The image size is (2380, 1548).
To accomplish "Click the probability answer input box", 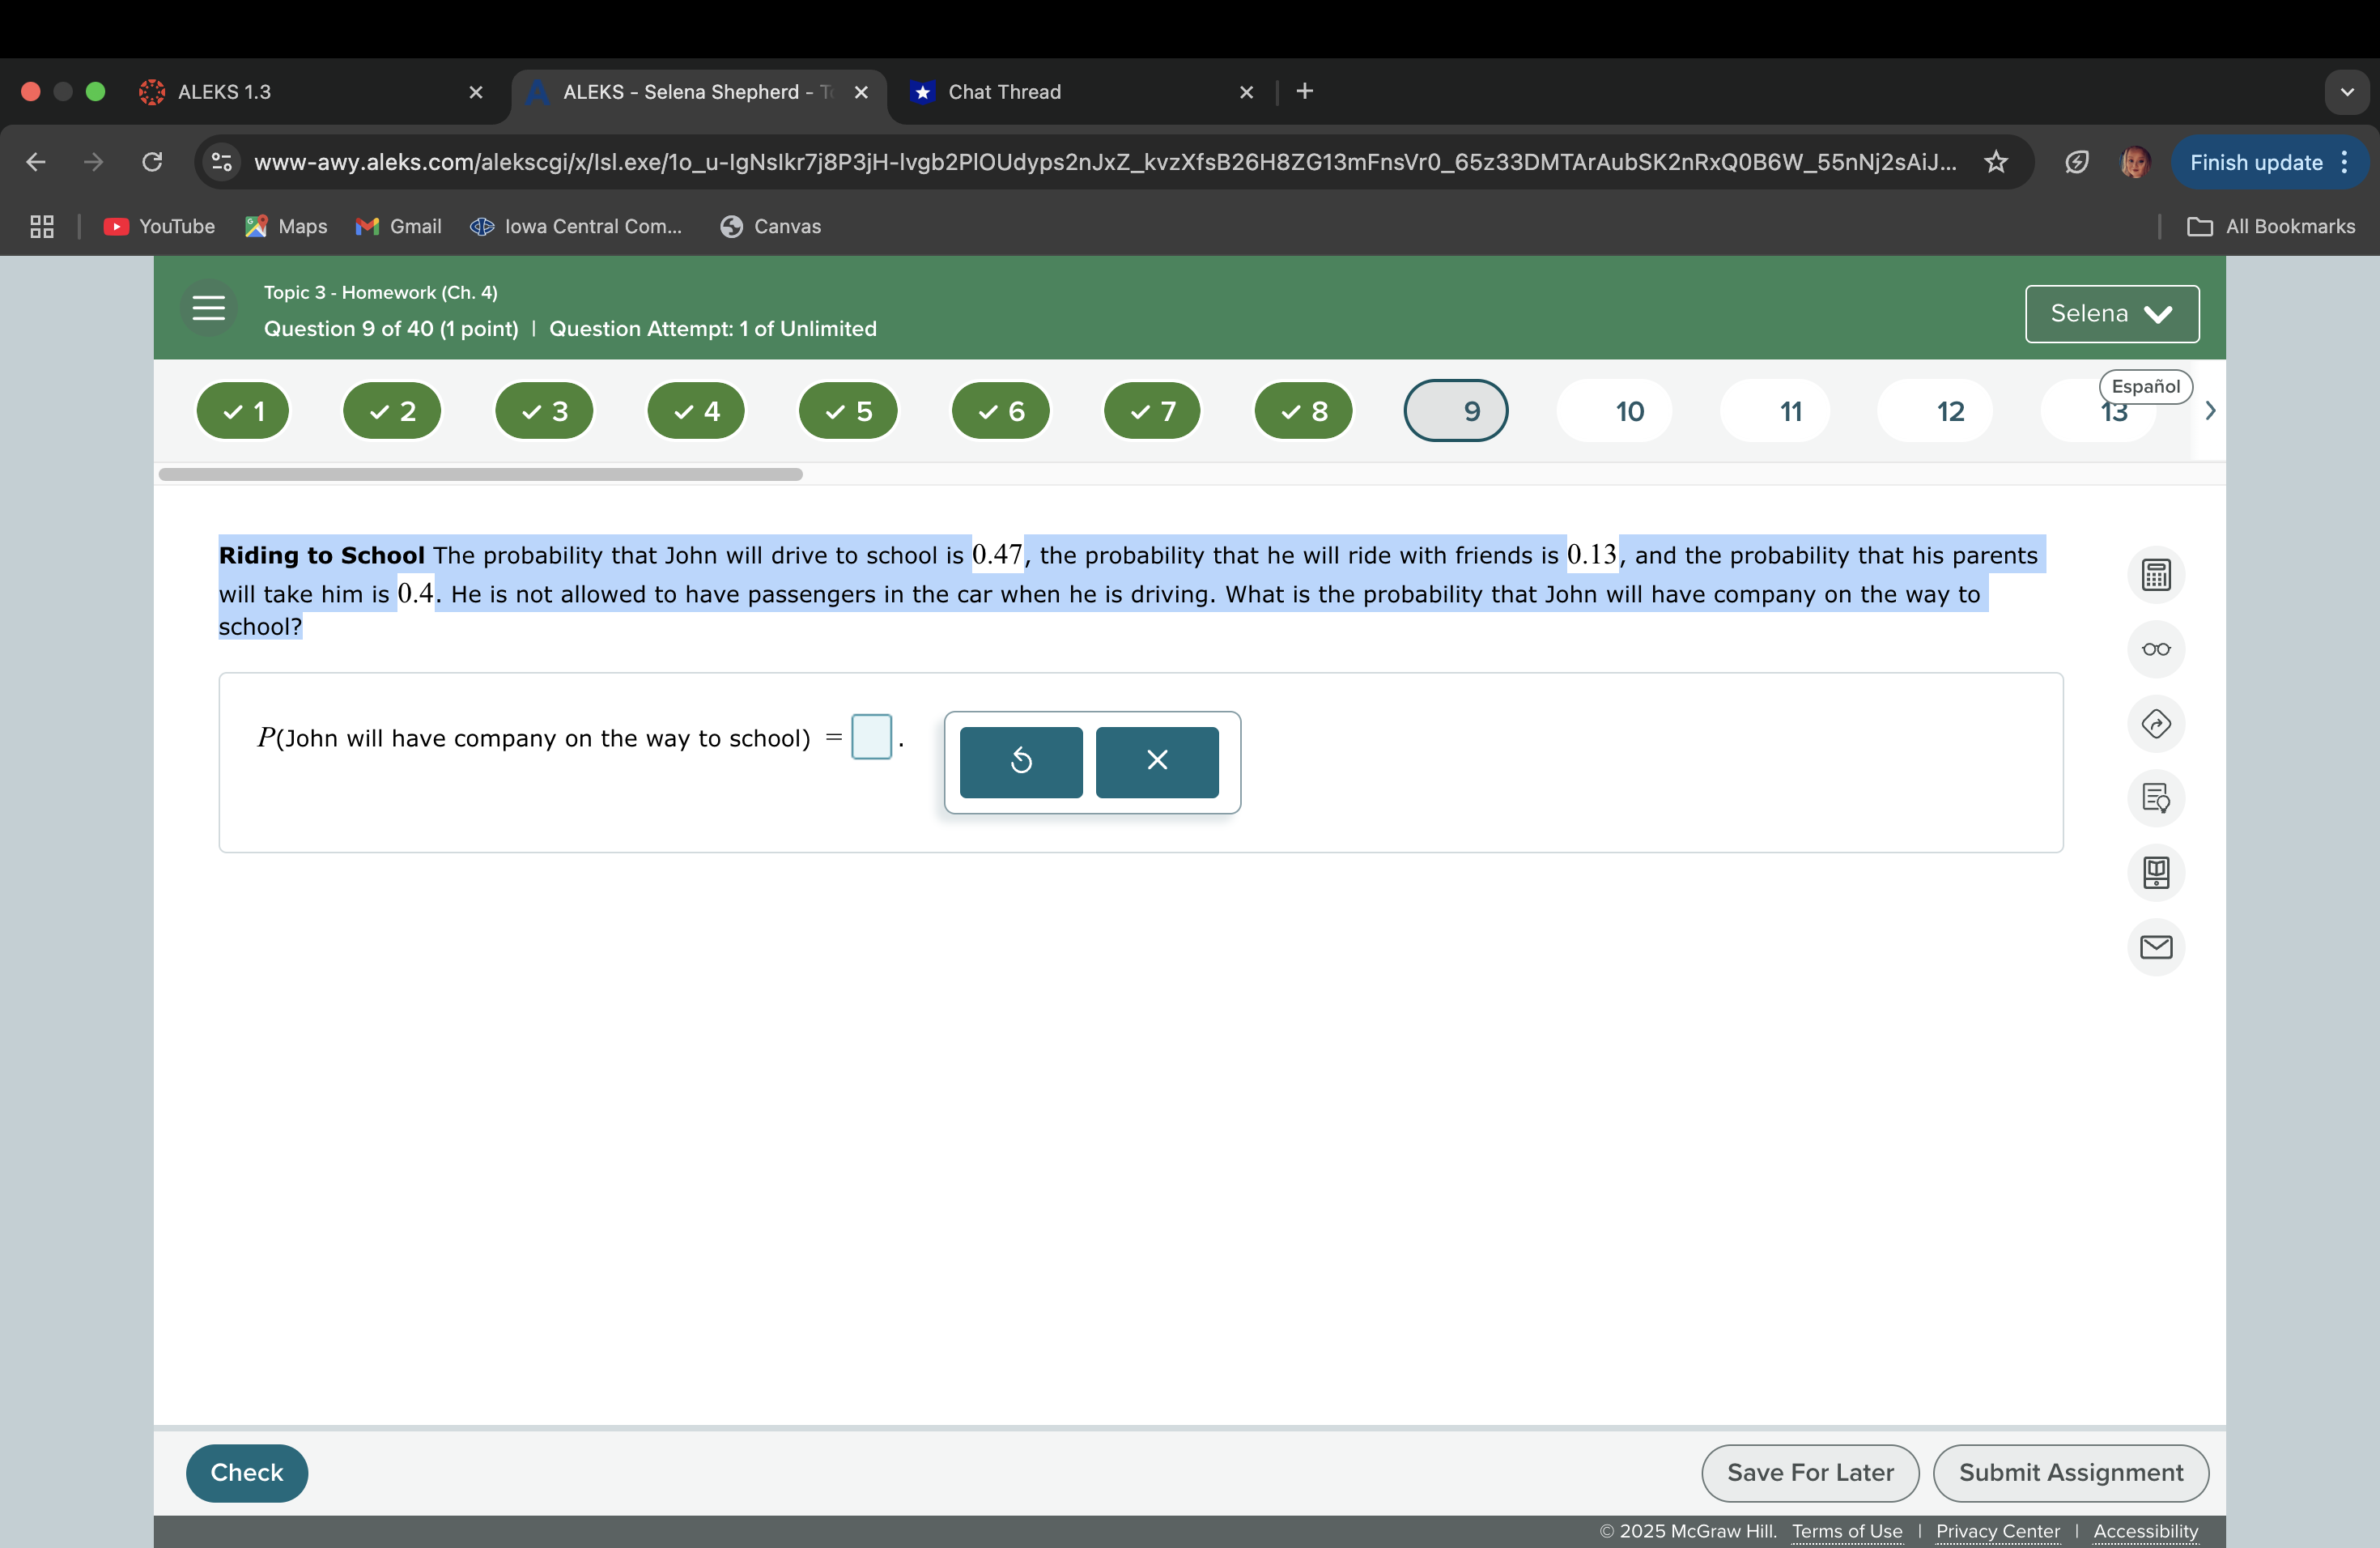I will click(870, 737).
